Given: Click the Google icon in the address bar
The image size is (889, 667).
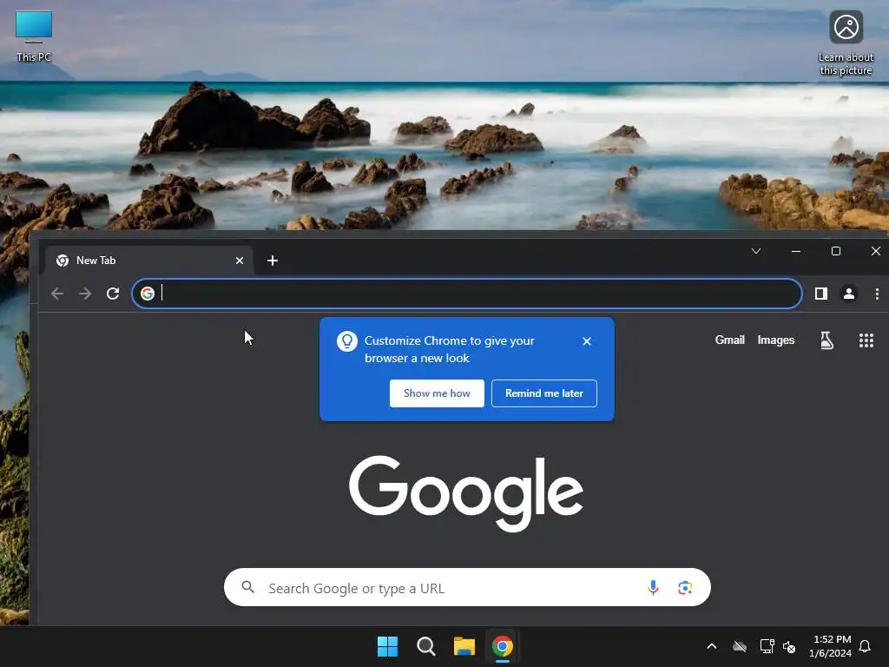Looking at the screenshot, I should [x=148, y=294].
